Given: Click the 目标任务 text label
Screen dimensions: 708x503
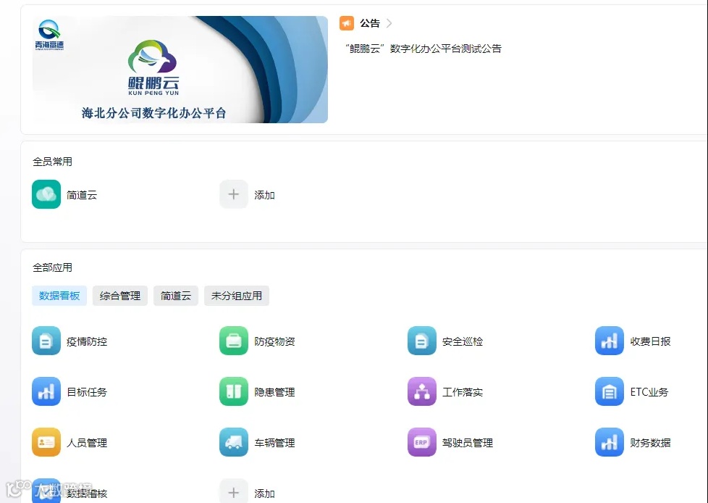Looking at the screenshot, I should 87,392.
